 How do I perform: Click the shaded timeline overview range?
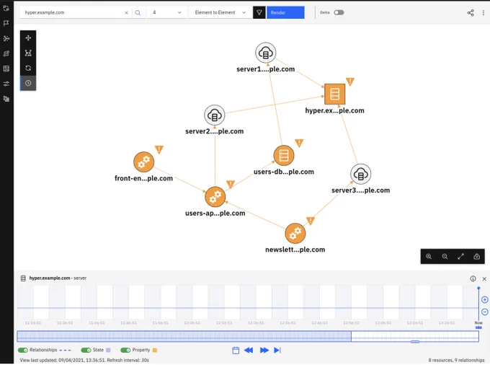[184, 337]
